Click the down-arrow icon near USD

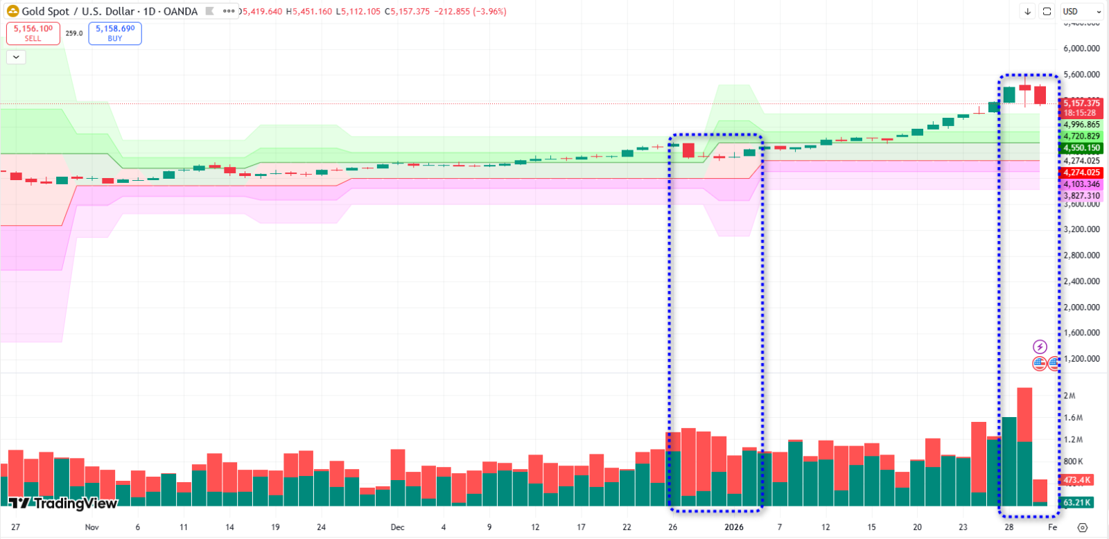point(1027,11)
